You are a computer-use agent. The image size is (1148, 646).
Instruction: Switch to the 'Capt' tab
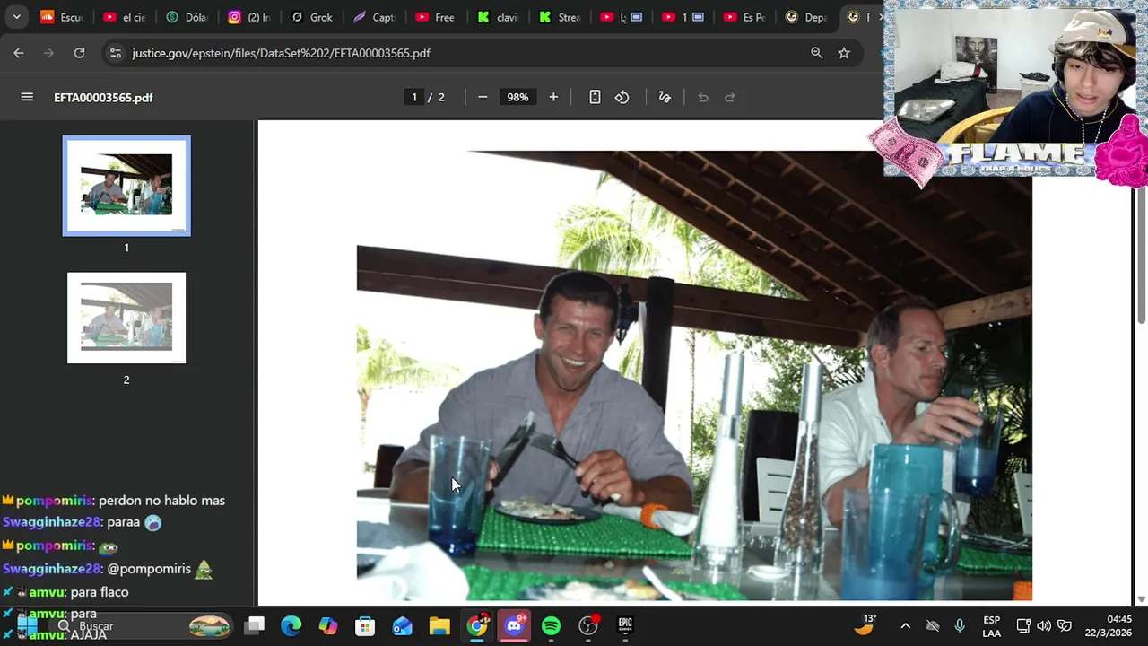pos(374,17)
